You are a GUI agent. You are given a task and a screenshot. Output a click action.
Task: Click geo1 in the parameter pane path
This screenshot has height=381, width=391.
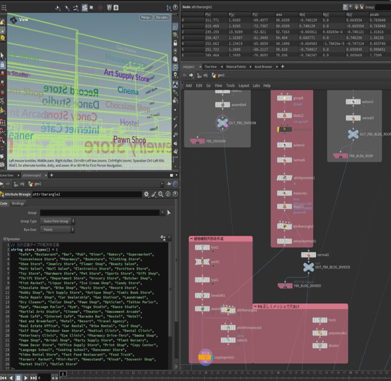pyautogui.click(x=35, y=184)
